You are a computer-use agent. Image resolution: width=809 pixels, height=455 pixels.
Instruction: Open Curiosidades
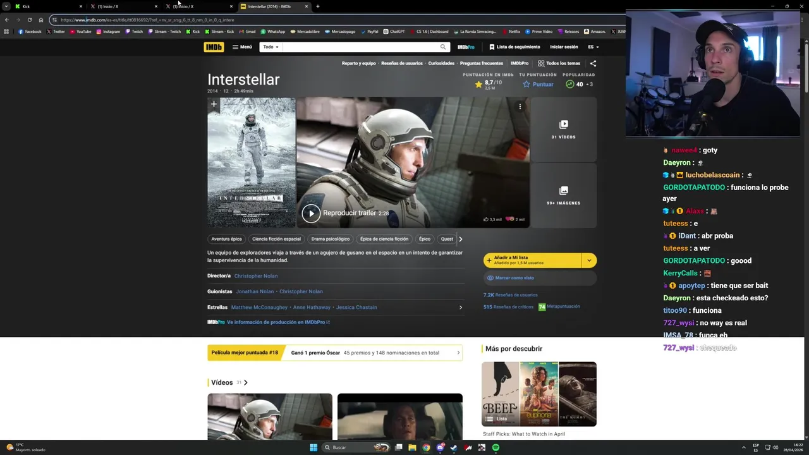441,63
